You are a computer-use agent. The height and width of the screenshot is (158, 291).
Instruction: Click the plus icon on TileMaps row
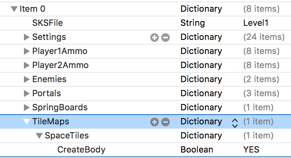[x=155, y=122]
